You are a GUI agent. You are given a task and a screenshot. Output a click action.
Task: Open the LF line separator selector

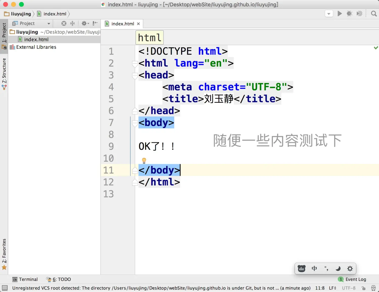pos(333,288)
